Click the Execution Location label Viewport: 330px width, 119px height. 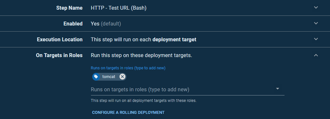(60, 40)
